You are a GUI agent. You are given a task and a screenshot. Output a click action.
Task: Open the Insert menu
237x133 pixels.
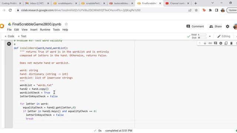(34, 30)
